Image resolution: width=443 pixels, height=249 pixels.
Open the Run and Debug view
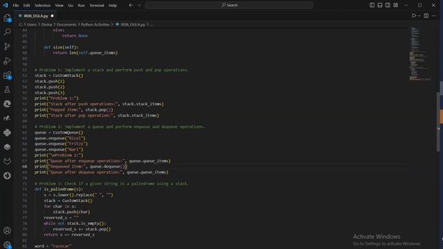click(x=7, y=61)
